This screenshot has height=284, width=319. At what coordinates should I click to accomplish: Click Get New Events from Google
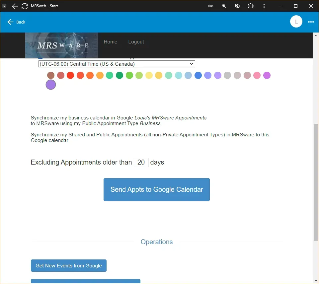tap(69, 265)
